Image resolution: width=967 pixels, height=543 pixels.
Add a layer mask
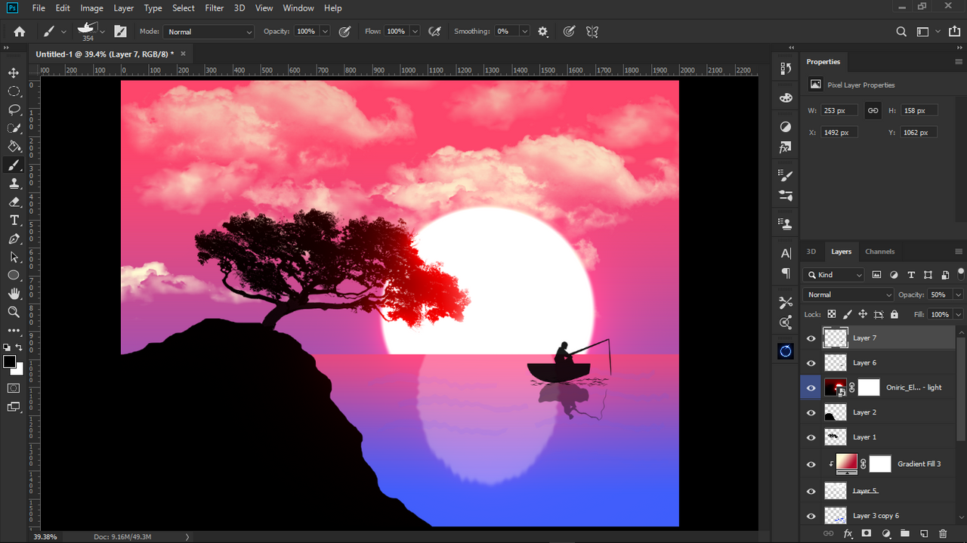[x=867, y=533]
